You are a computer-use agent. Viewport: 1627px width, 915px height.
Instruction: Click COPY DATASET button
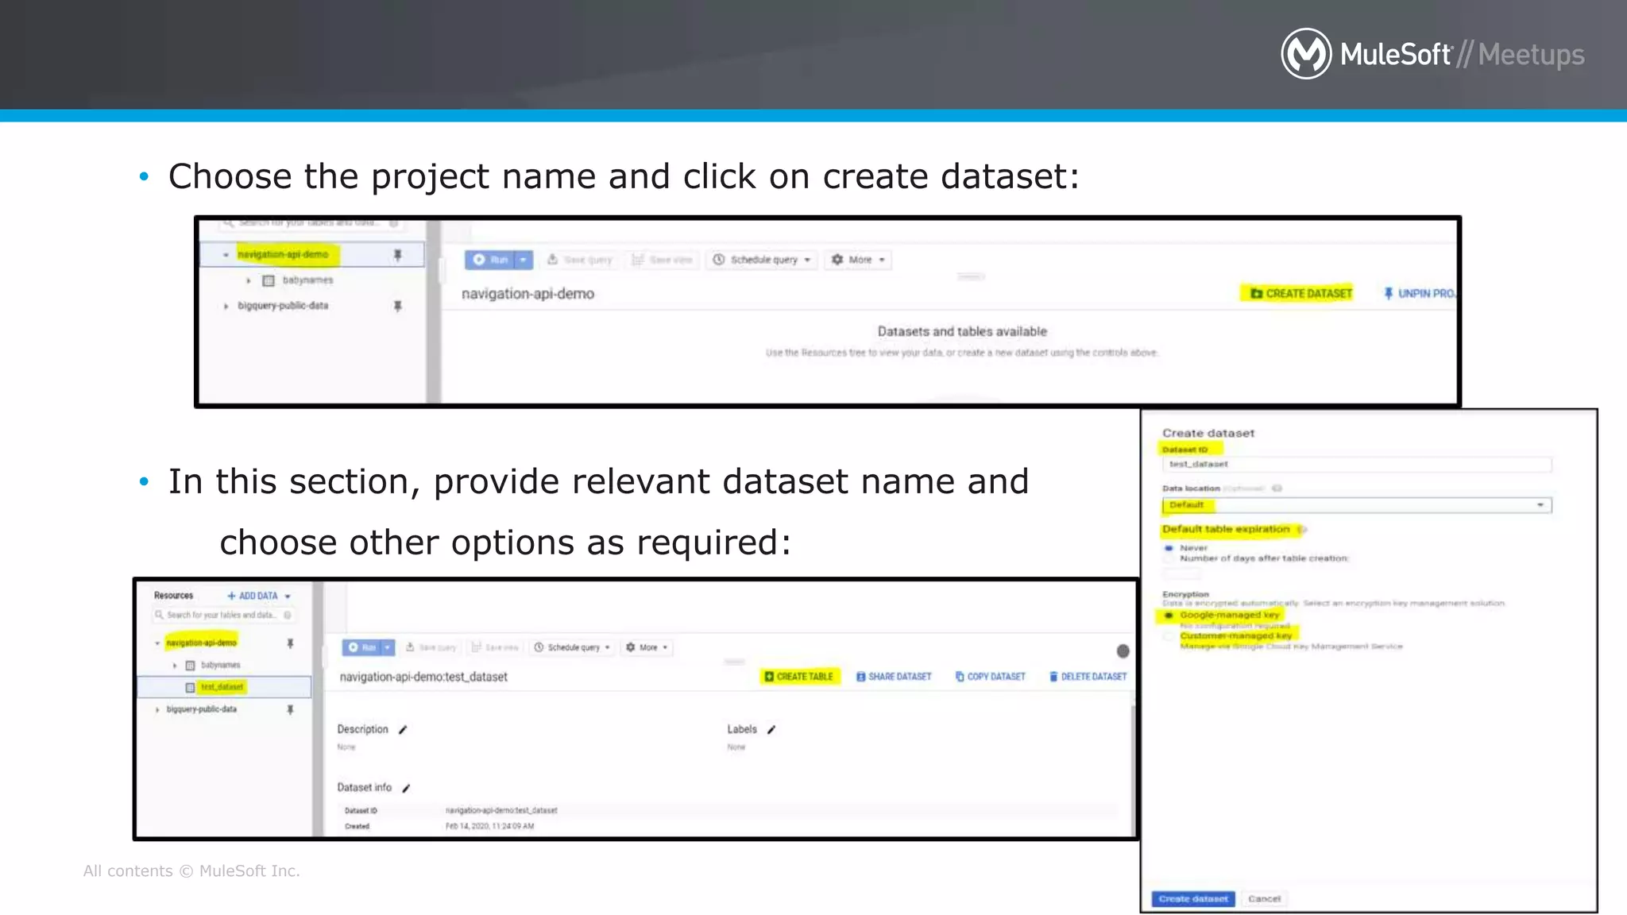990,677
